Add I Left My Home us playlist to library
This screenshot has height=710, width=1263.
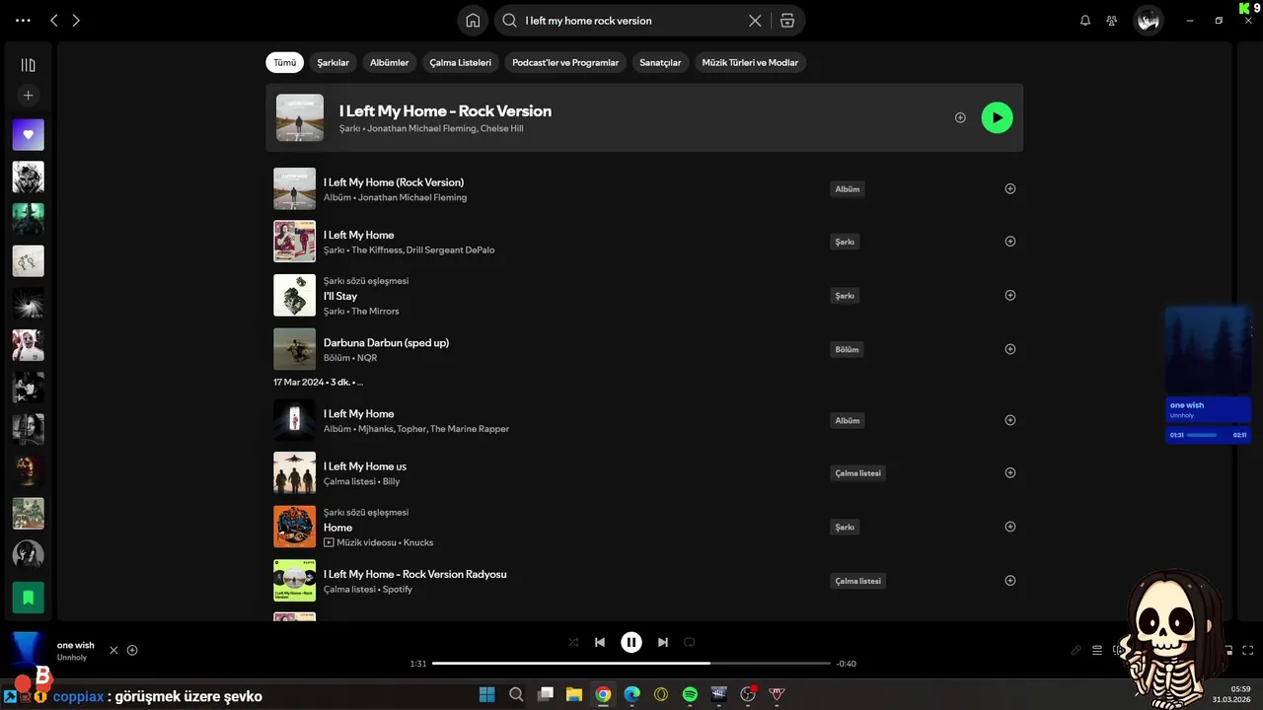click(x=1009, y=472)
